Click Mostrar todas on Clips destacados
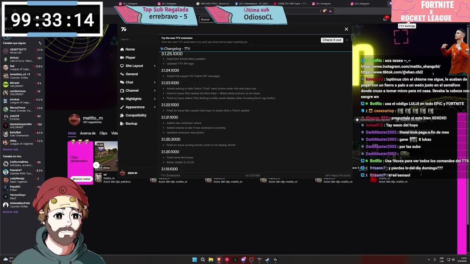 coord(81,179)
